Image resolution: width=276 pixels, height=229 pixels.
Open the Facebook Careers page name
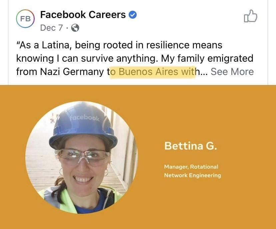[x=83, y=15]
